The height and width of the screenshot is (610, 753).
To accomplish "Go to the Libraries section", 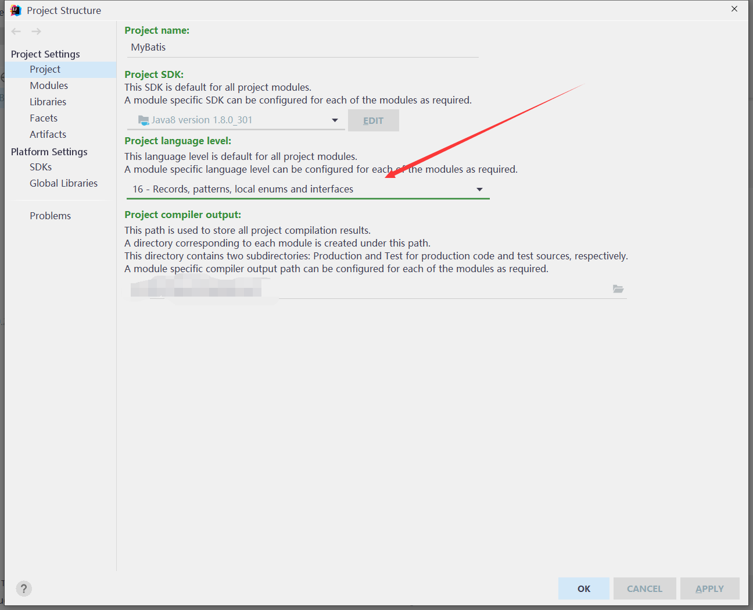I will click(48, 102).
